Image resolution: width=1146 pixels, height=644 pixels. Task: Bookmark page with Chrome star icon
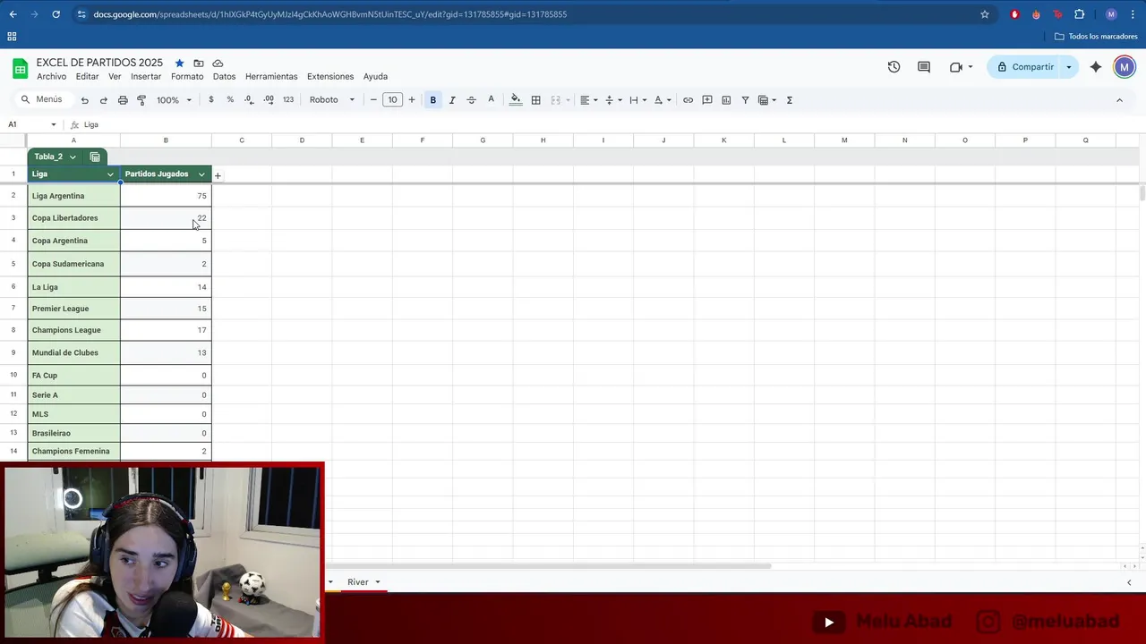985,14
